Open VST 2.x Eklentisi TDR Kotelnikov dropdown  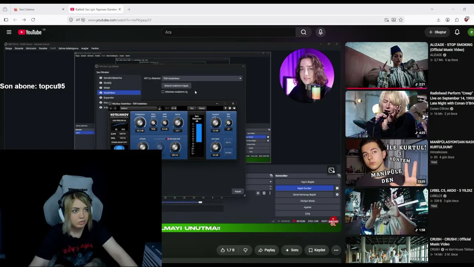pyautogui.click(x=202, y=78)
